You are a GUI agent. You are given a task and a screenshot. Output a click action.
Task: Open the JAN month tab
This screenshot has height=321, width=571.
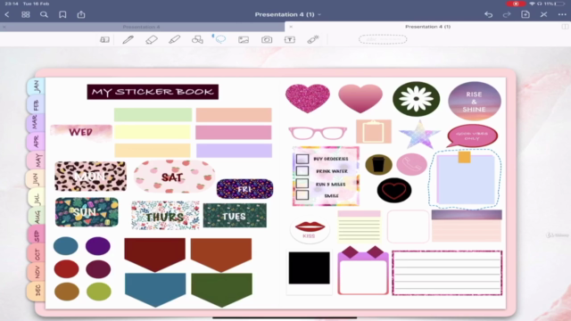[36, 86]
